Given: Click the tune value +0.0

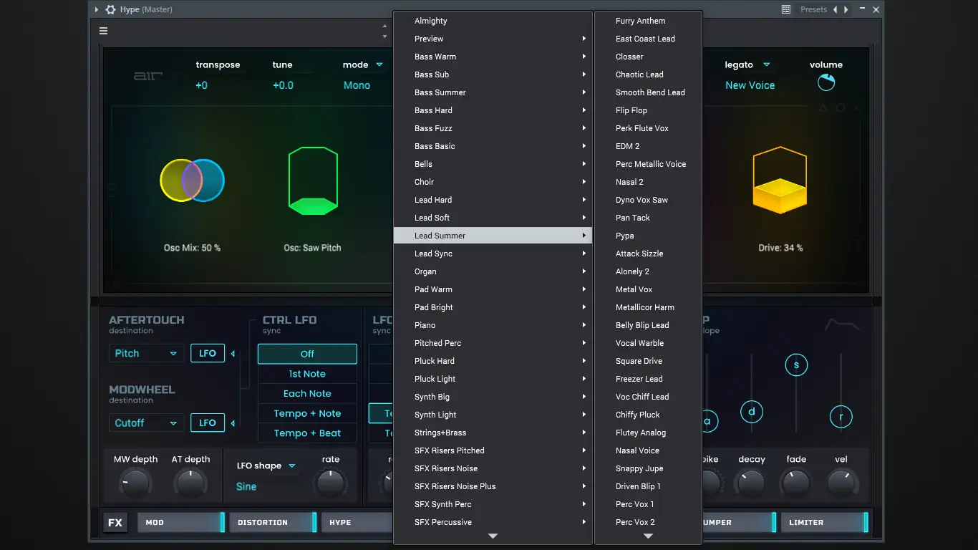Looking at the screenshot, I should click(x=283, y=85).
